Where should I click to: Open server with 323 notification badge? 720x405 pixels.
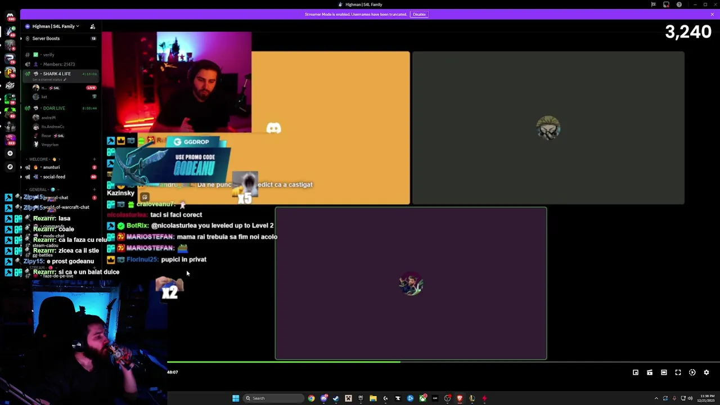pyautogui.click(x=10, y=140)
